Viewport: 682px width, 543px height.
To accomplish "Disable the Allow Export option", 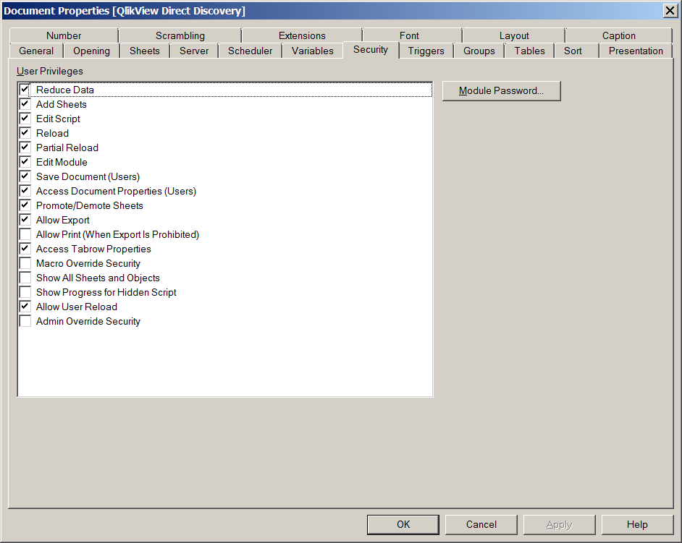I will pyautogui.click(x=25, y=220).
